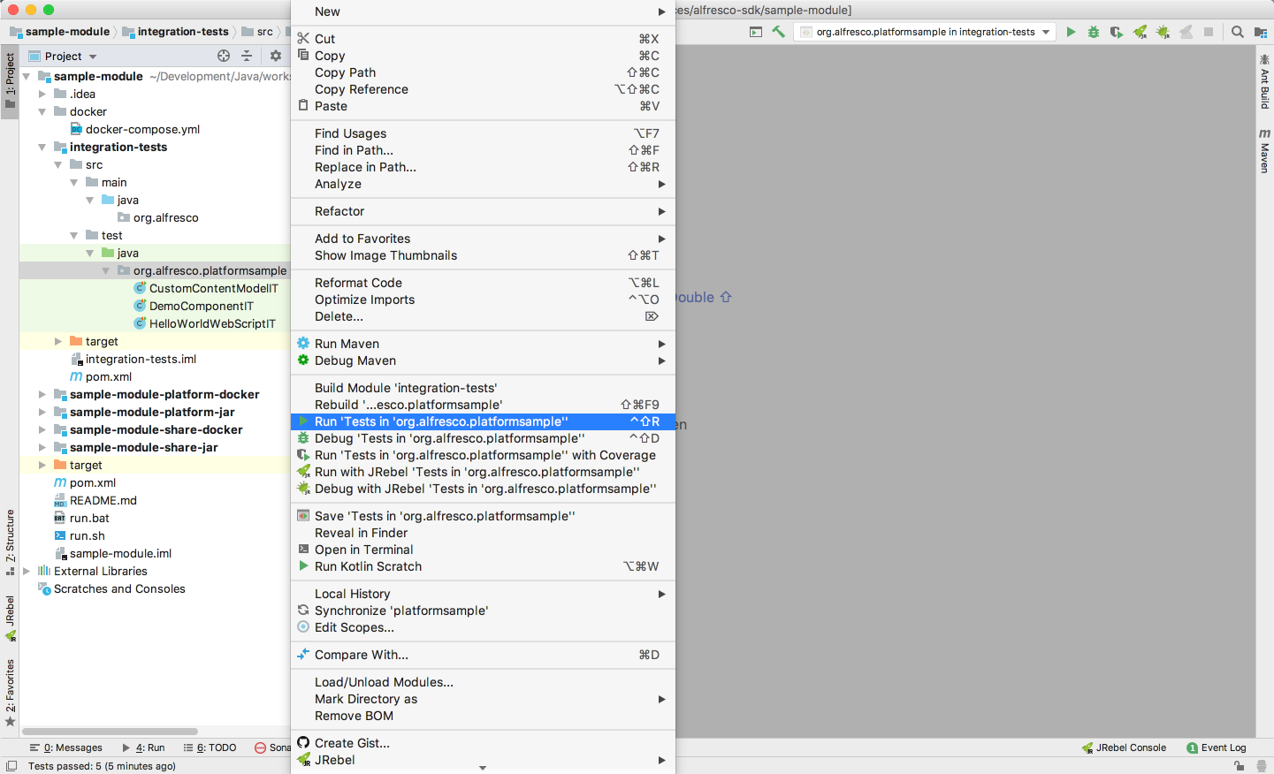This screenshot has height=774, width=1274.
Task: Open Search Everywhere with magnifier icon
Action: point(1236,30)
